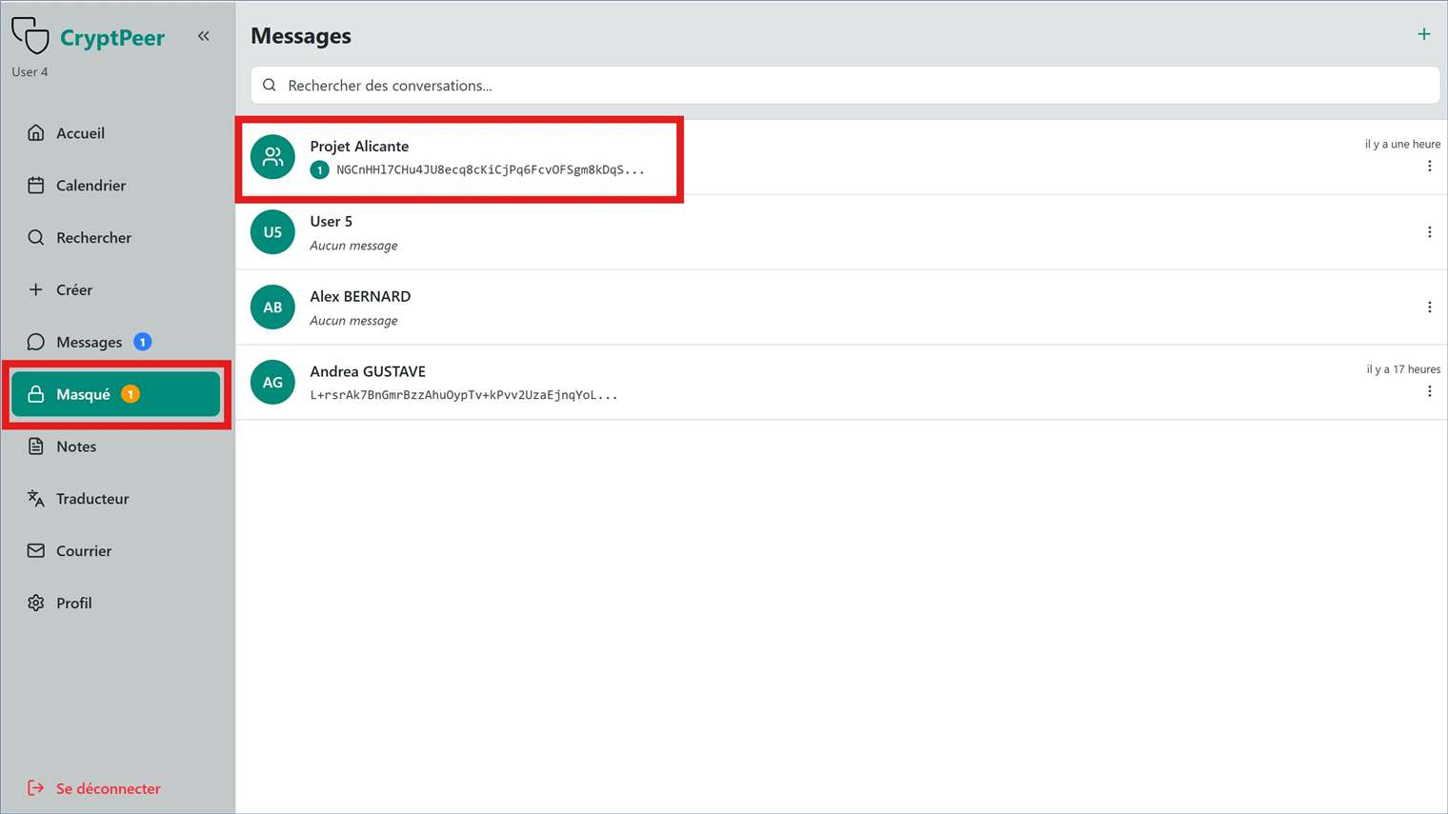Image resolution: width=1448 pixels, height=814 pixels.
Task: Open Courrier mail section
Action: tap(84, 551)
